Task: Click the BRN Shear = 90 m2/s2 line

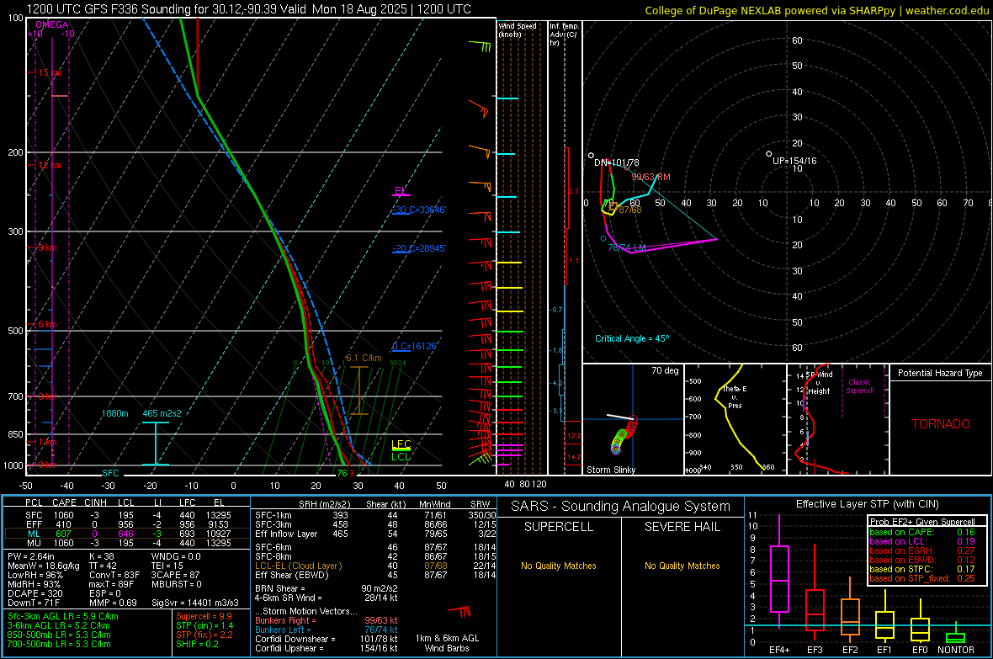Action: pyautogui.click(x=327, y=588)
